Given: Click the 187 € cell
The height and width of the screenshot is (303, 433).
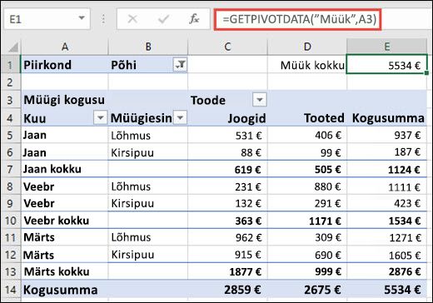Looking at the screenshot, I should [386, 152].
